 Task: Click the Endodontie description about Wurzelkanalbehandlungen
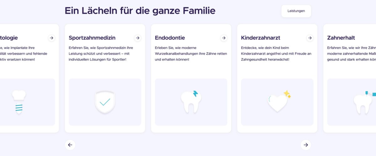coord(191,53)
